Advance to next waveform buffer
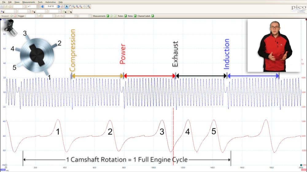The height and width of the screenshot is (172, 307). point(59,6)
